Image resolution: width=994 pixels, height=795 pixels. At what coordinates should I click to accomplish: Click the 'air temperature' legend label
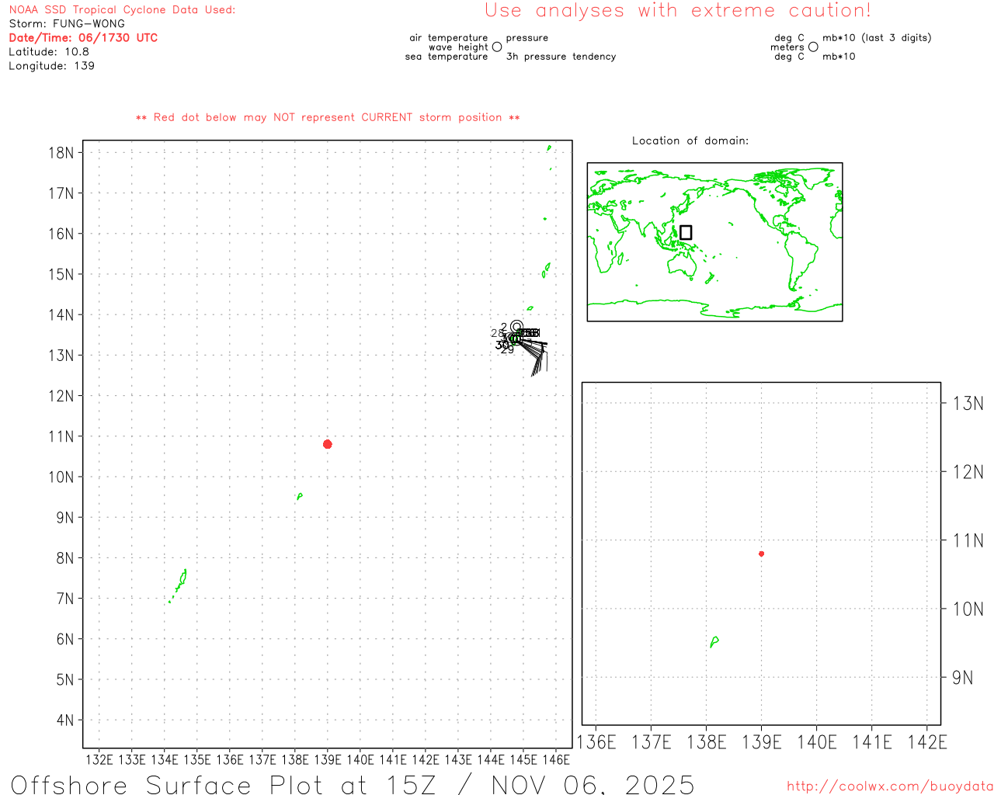[449, 38]
